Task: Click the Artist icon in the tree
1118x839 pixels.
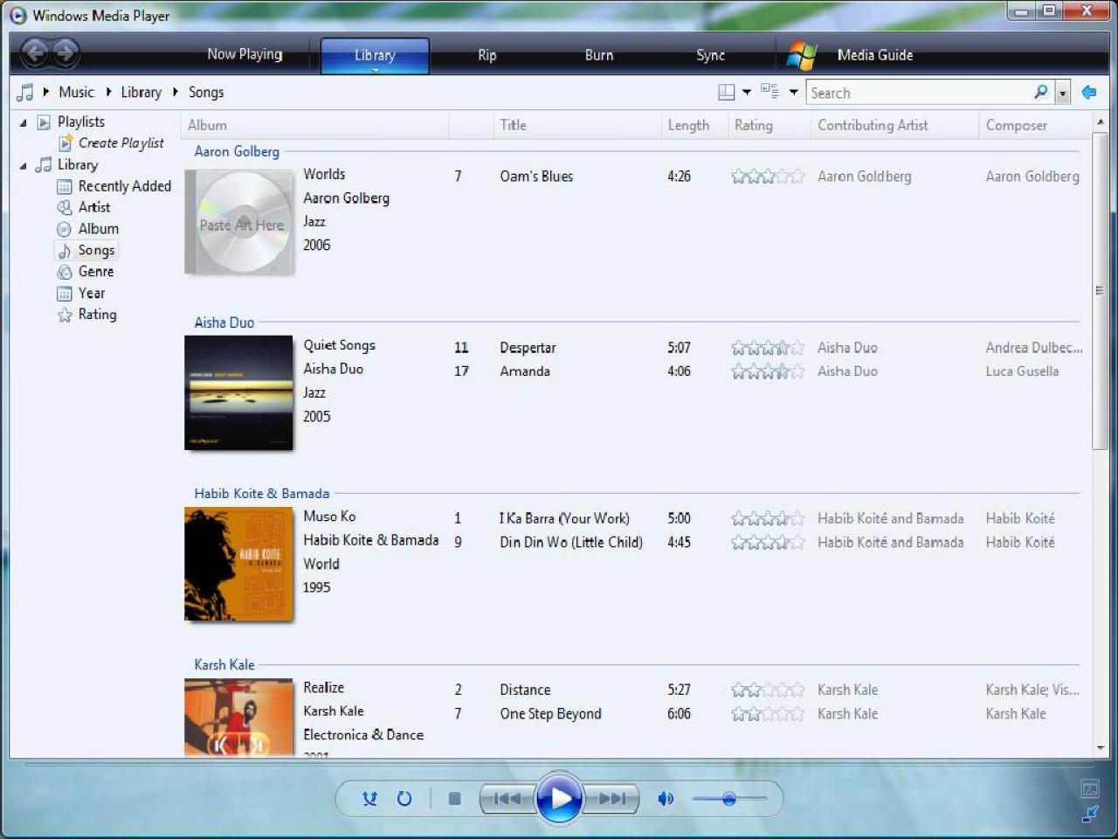Action: click(x=65, y=207)
